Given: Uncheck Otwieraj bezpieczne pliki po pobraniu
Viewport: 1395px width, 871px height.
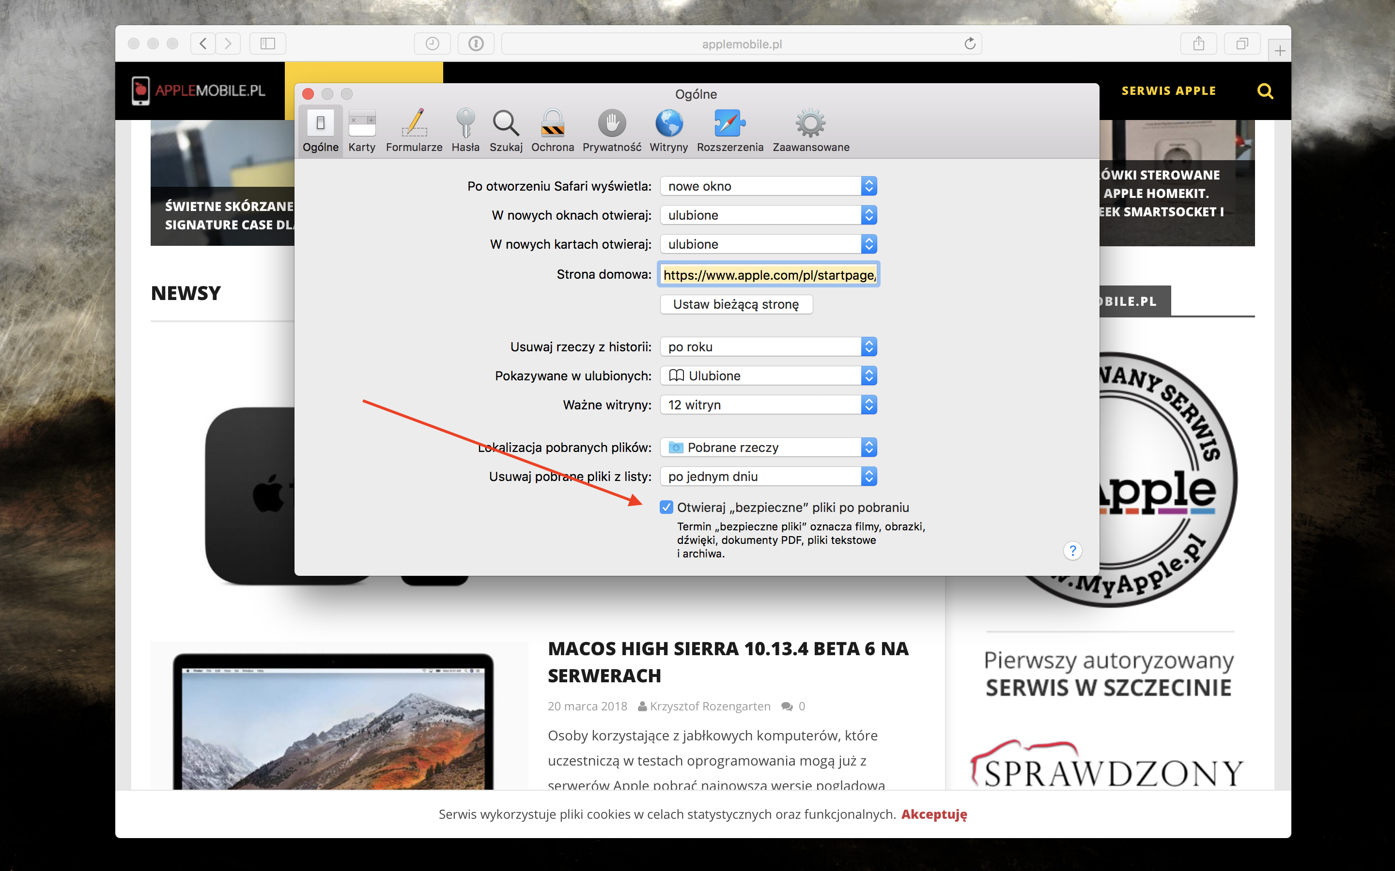Looking at the screenshot, I should click(666, 507).
